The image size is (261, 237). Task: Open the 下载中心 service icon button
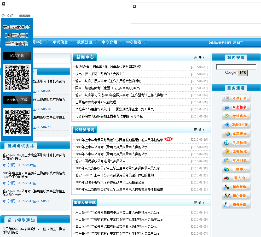pos(236,169)
